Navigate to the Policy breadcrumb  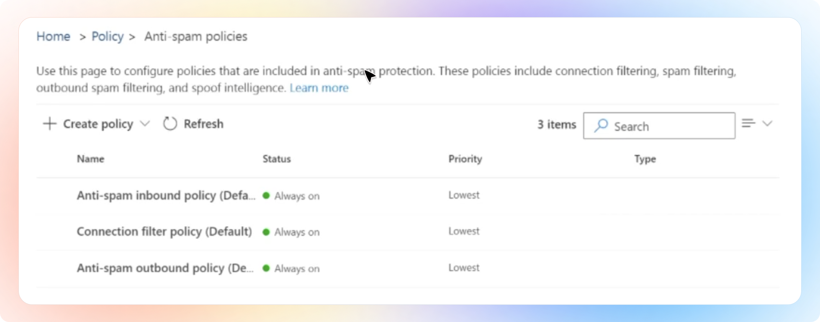(108, 36)
